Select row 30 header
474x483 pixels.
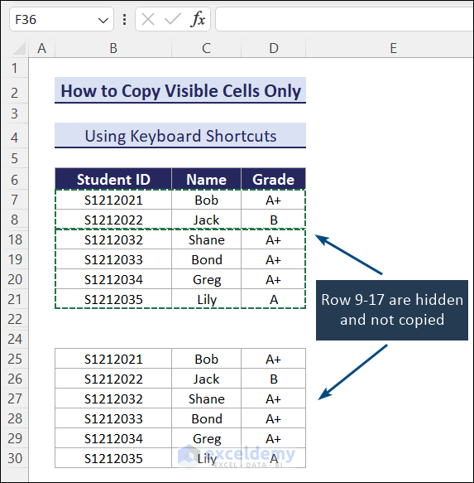click(14, 458)
